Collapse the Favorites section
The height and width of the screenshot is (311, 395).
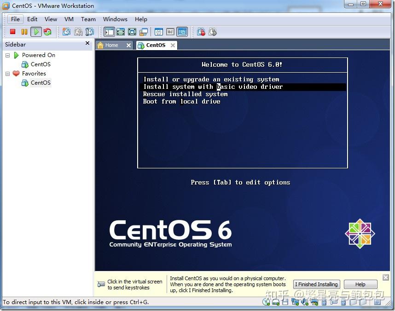point(6,73)
